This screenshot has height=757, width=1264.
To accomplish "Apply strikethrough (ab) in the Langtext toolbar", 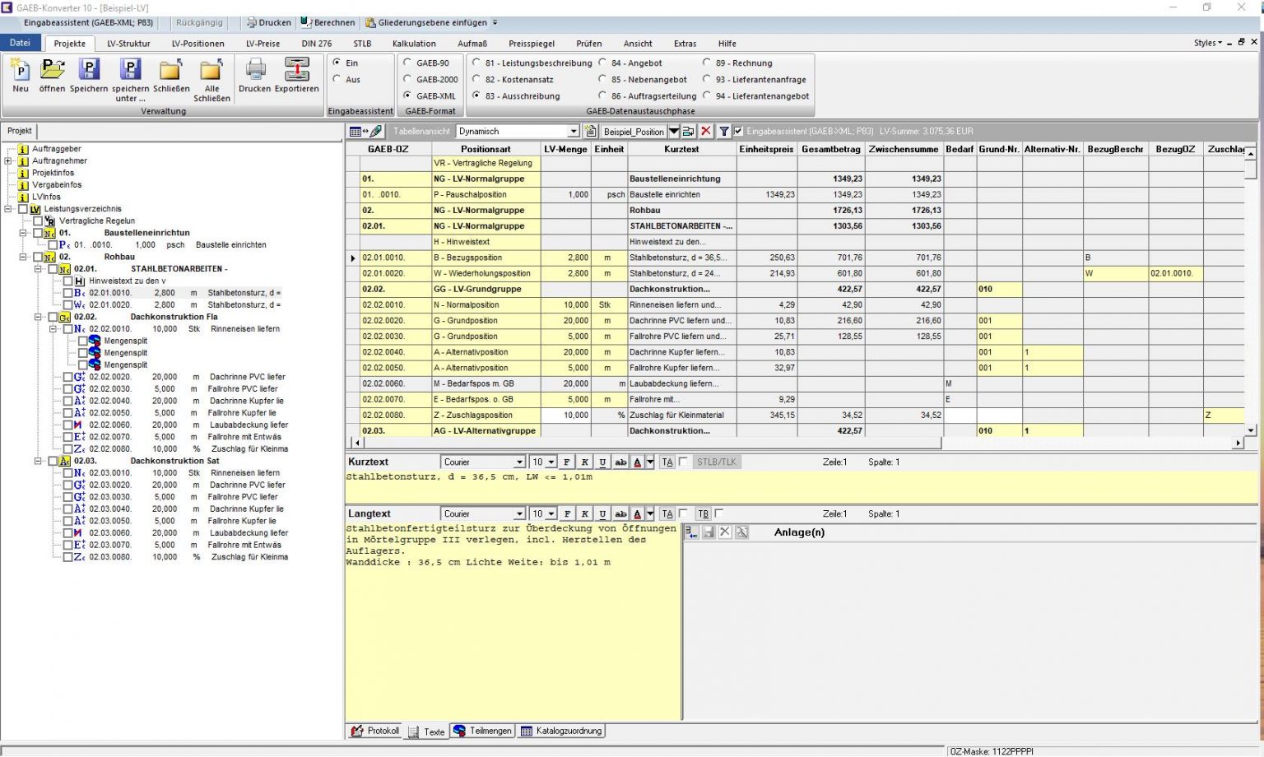I will point(621,514).
